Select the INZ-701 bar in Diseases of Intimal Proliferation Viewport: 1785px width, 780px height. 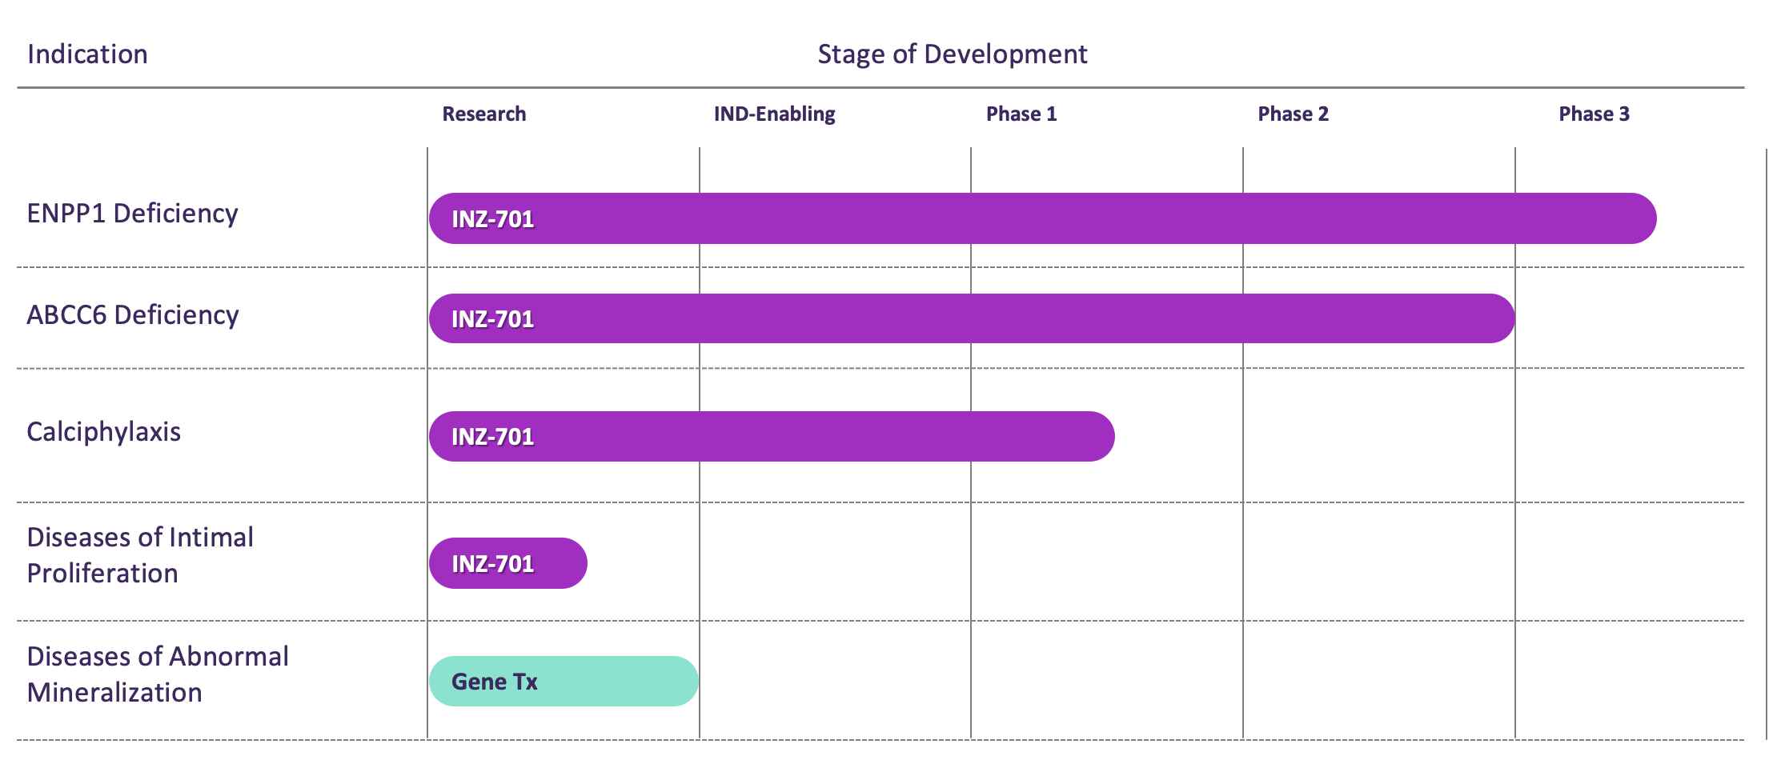point(508,562)
